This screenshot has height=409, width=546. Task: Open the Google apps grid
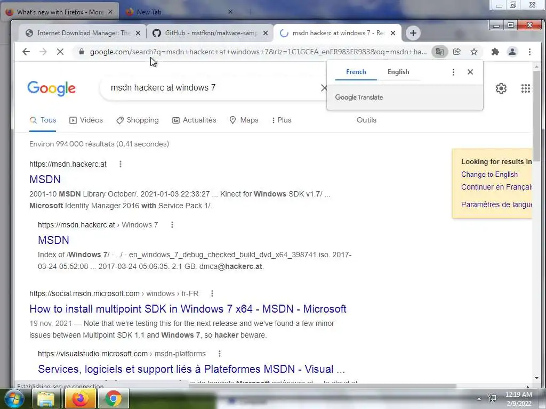525,88
